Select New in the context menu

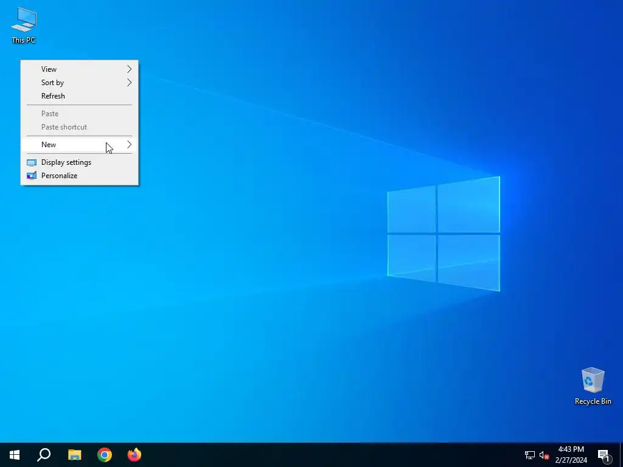[80, 145]
